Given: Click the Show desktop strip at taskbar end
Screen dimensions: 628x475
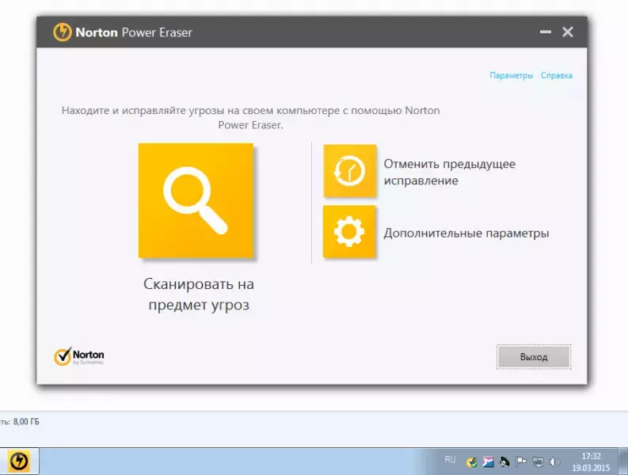Looking at the screenshot, I should click(622, 462).
